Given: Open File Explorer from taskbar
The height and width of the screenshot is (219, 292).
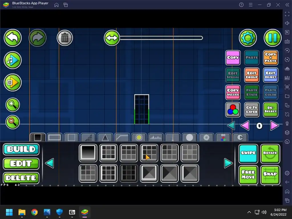Looking at the screenshot, I should coord(22,212).
